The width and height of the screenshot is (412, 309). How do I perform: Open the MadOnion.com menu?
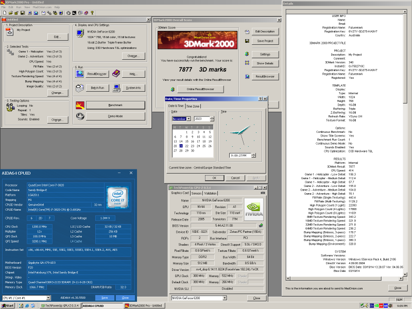tap(42, 7)
